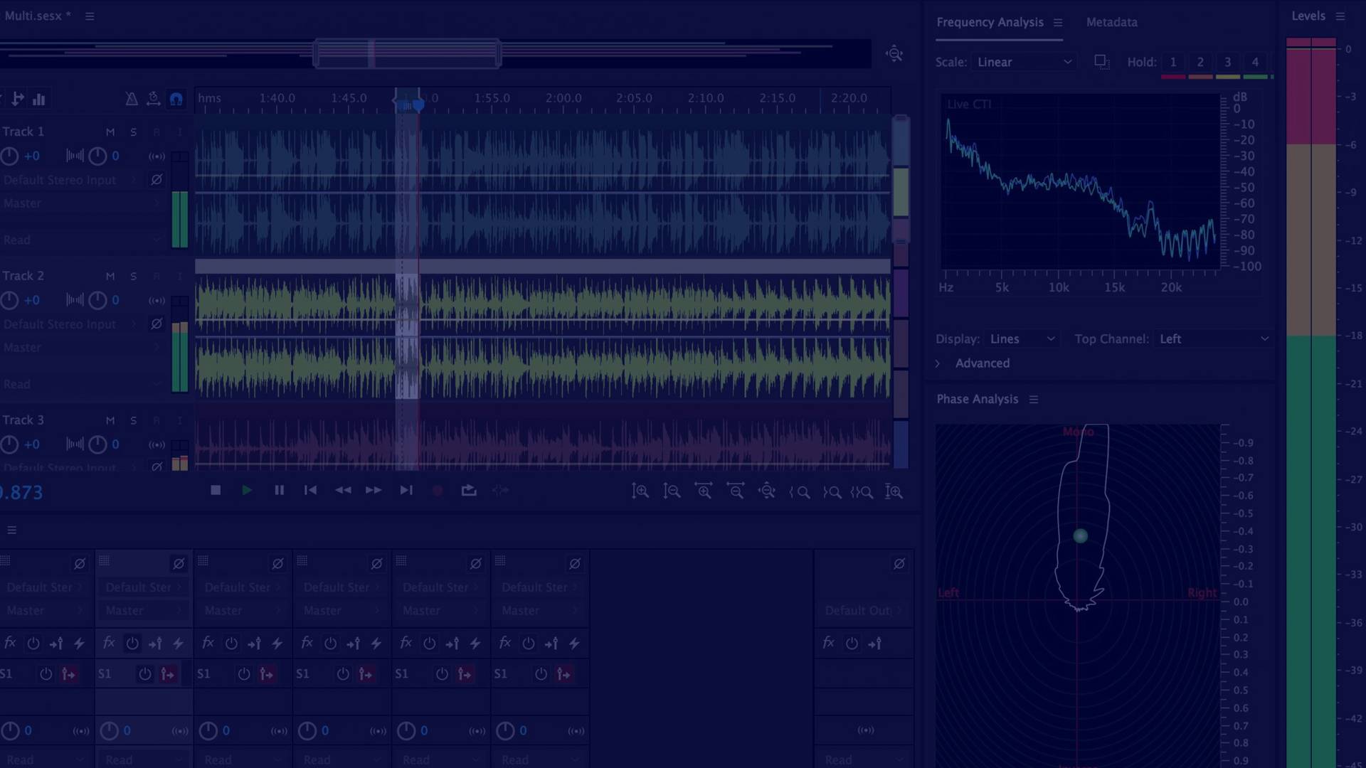The image size is (1366, 768).
Task: Click the track sends icon above tracks
Action: coord(18,99)
